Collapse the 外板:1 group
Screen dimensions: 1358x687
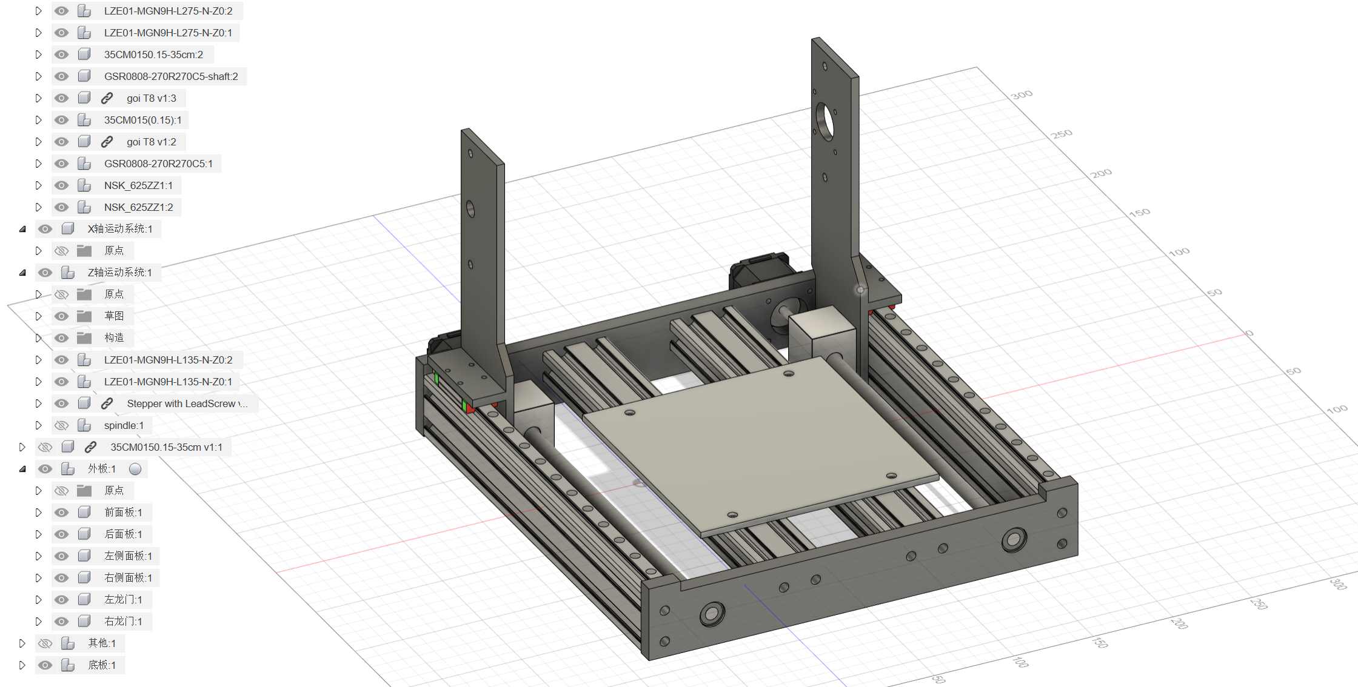click(22, 469)
